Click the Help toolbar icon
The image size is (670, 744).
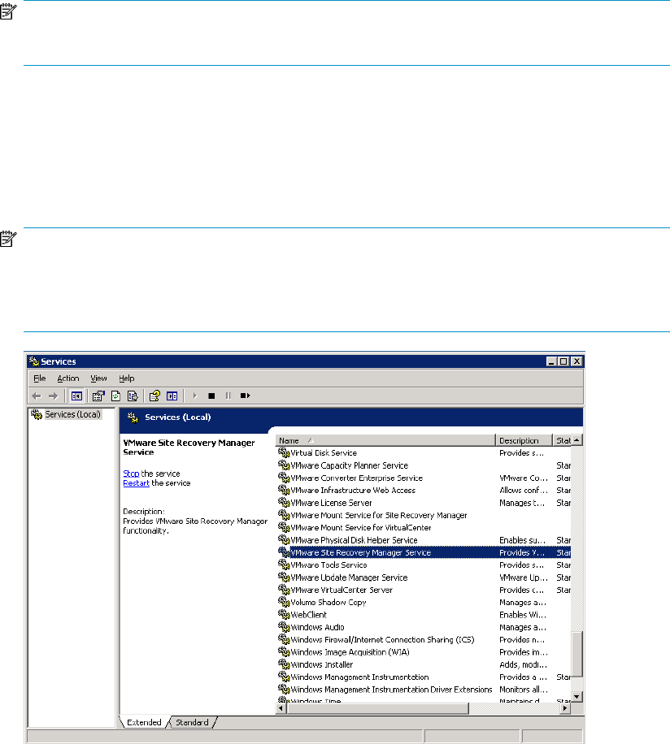153,396
